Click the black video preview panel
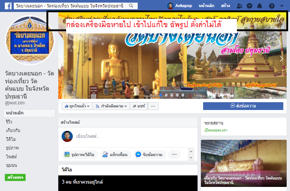This screenshot has height=191, width=290. pyautogui.click(x=128, y=183)
